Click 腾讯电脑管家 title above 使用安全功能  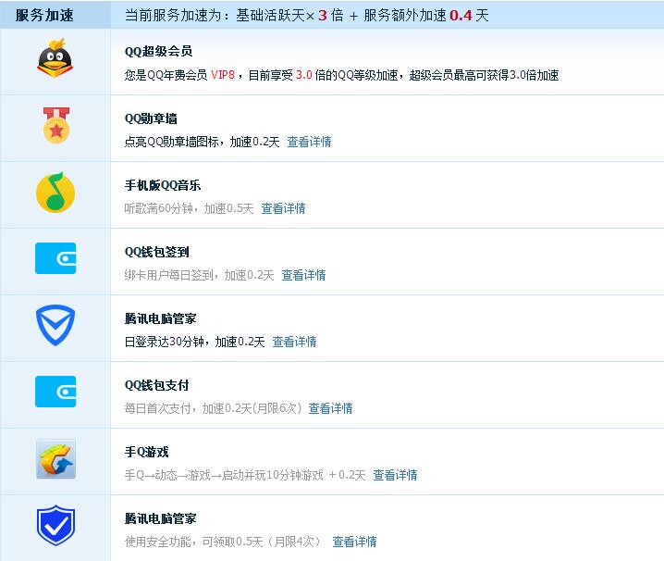(x=161, y=518)
